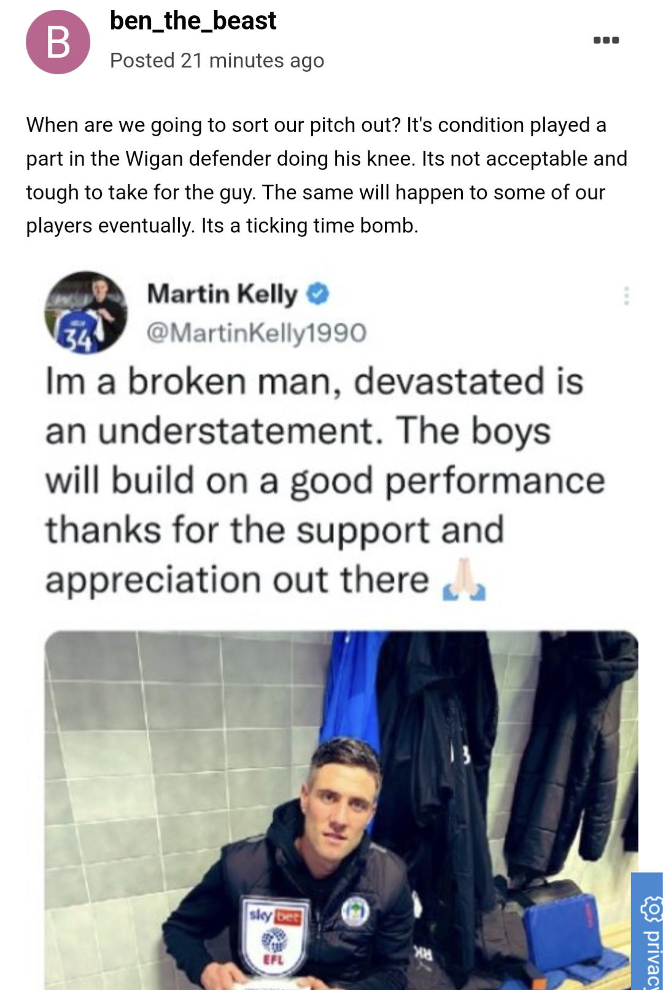The height and width of the screenshot is (990, 663).
Task: Select the Martin Kelly display name
Action: tap(222, 294)
